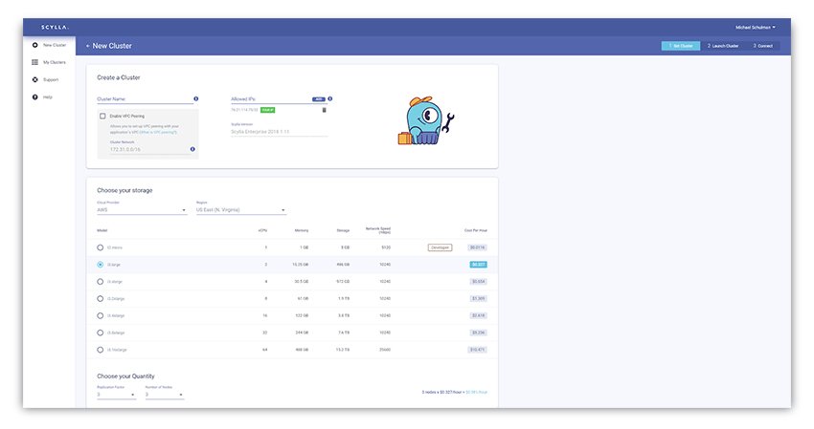814x429 pixels.
Task: Open the Region dropdown
Action: [x=240, y=210]
